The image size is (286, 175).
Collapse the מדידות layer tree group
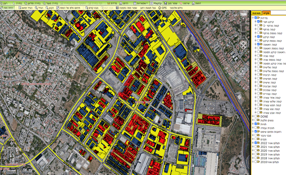tap(253, 17)
